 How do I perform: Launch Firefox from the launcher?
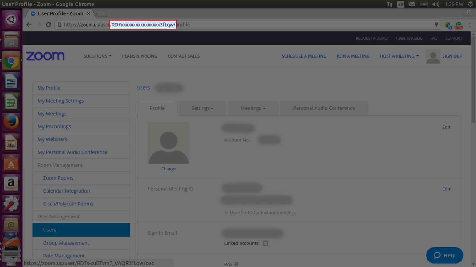pos(11,122)
